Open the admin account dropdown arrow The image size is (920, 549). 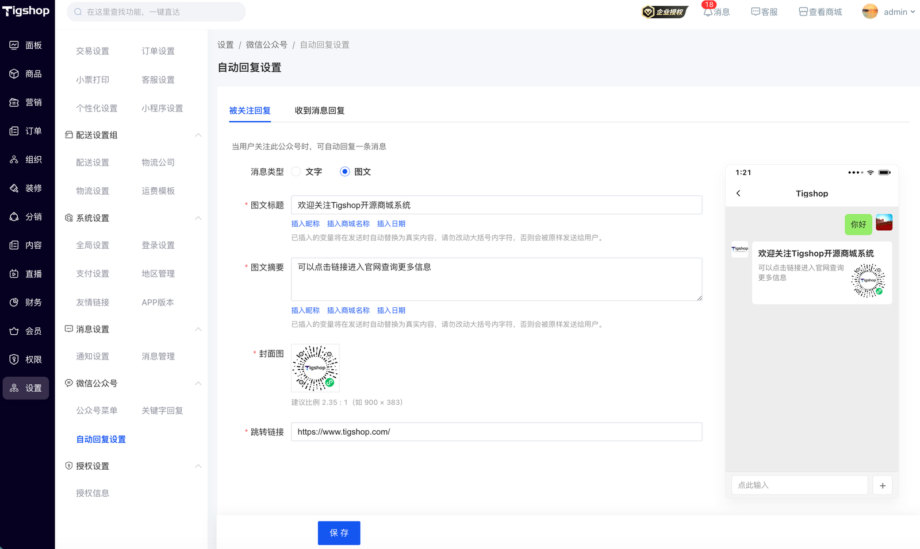[x=913, y=11]
